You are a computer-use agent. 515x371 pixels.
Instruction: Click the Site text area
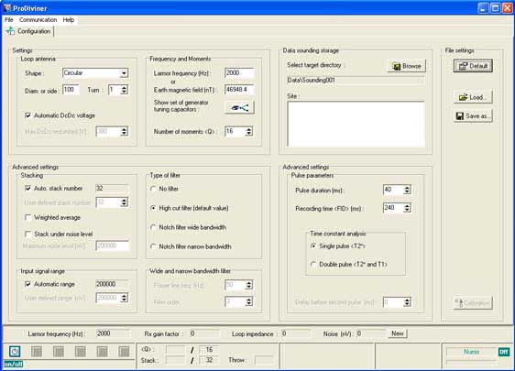[x=356, y=124]
